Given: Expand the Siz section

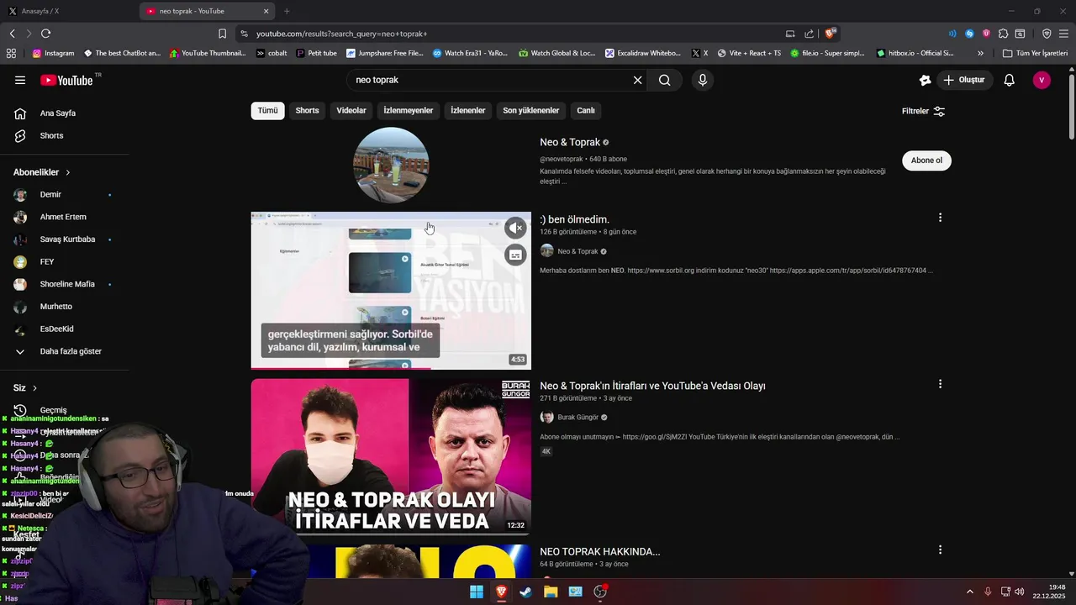Looking at the screenshot, I should (25, 388).
